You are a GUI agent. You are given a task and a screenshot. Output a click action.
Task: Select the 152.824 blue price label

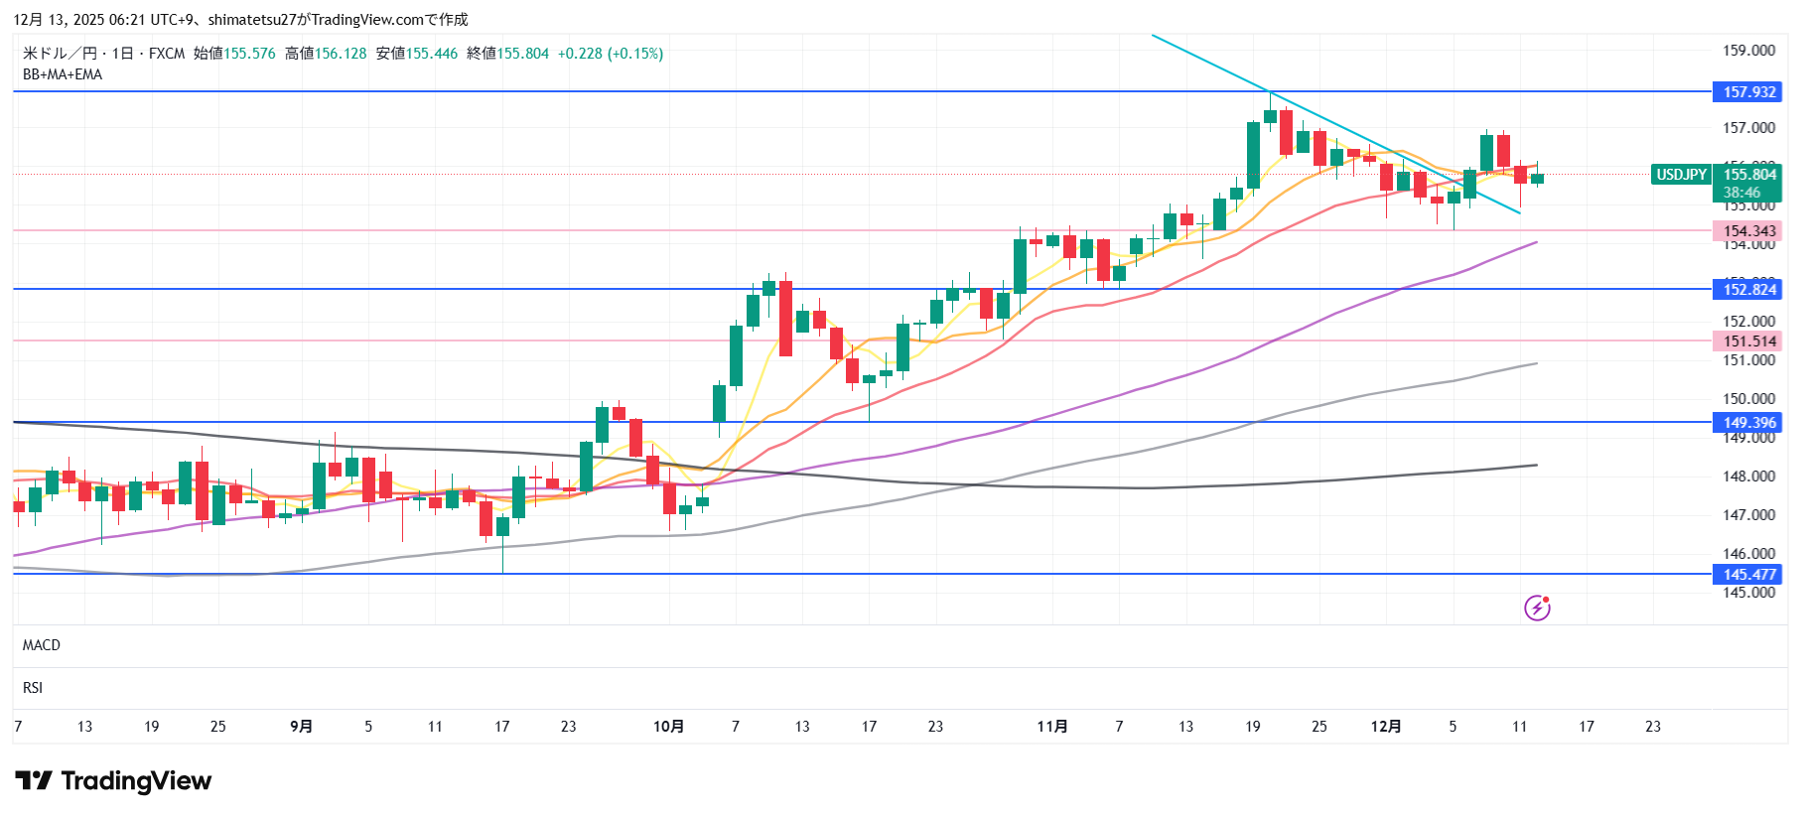pyautogui.click(x=1748, y=290)
